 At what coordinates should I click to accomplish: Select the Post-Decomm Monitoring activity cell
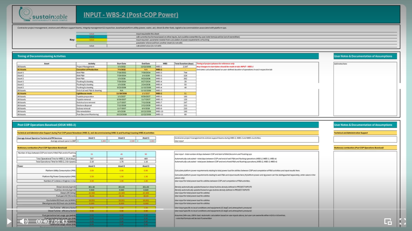(91, 114)
